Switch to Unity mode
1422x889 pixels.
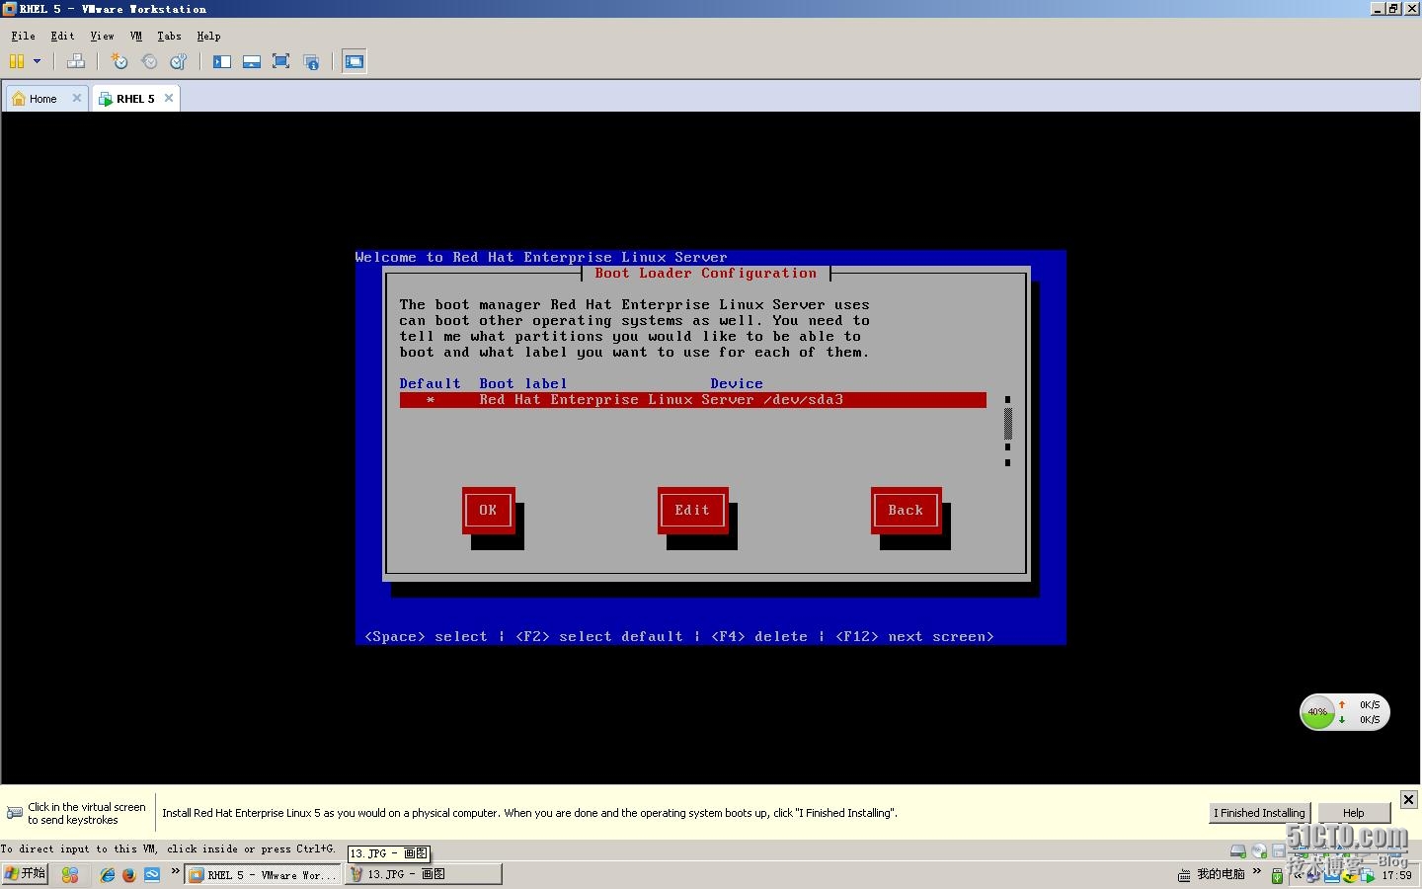[311, 61]
